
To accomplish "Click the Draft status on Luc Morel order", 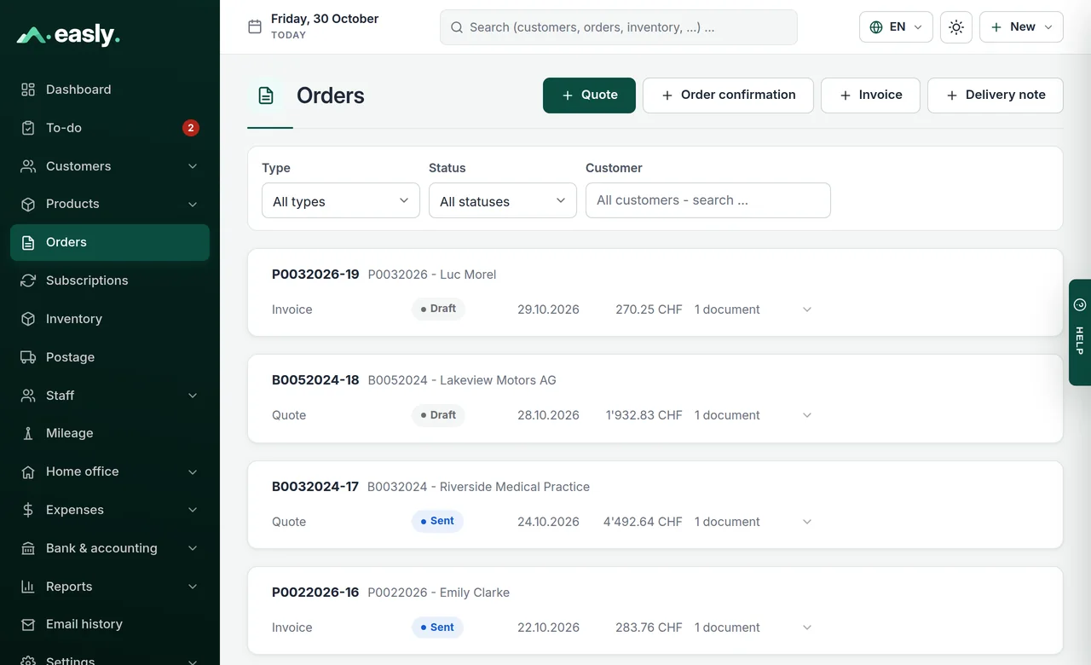I will 438,309.
